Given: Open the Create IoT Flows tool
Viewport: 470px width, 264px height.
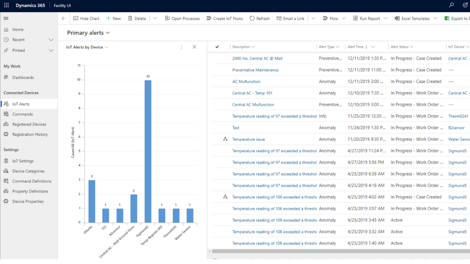Looking at the screenshot, I should click(x=224, y=18).
